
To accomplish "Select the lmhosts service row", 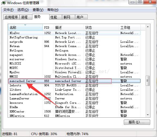I will [x=74, y=85].
